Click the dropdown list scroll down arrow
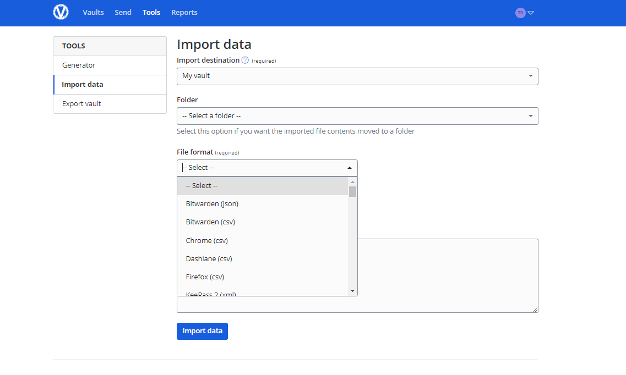The width and height of the screenshot is (626, 375). click(x=352, y=291)
